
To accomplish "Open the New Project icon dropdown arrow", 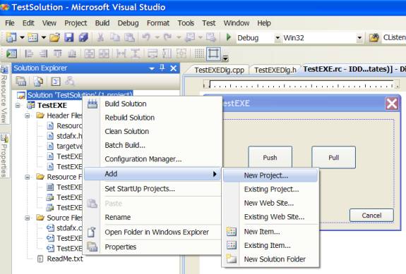I will point(23,38).
